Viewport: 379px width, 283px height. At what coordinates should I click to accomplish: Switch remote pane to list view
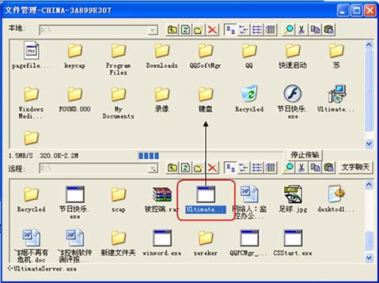[257, 168]
